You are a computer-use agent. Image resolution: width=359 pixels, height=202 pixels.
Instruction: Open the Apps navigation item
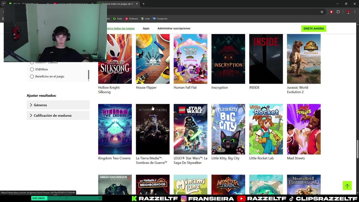146,28
